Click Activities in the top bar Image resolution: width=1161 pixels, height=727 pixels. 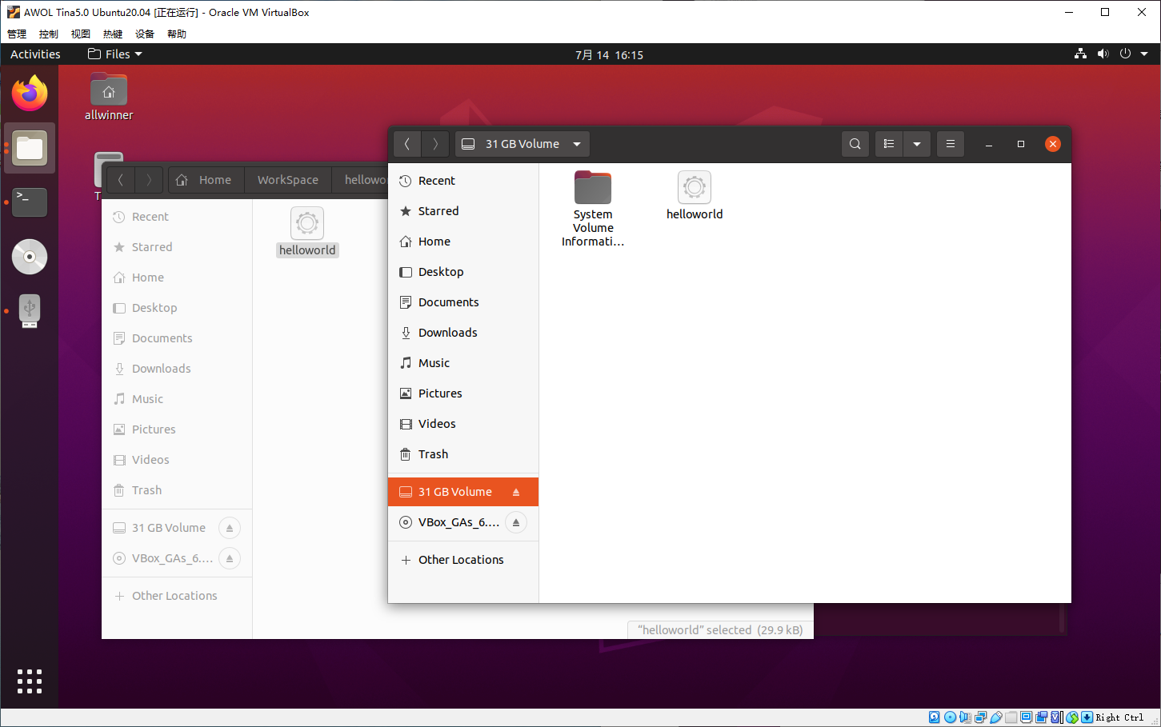click(35, 54)
